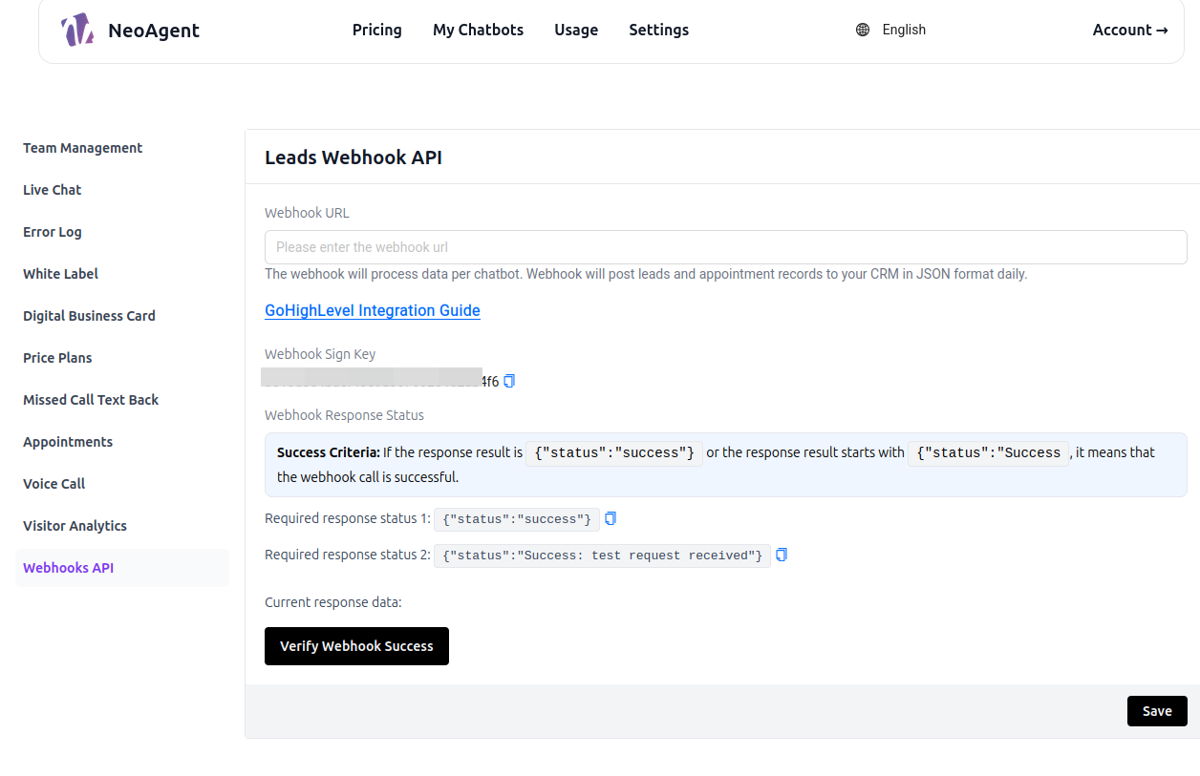The width and height of the screenshot is (1200, 776).
Task: Click the webhook URL input field
Action: click(x=725, y=246)
